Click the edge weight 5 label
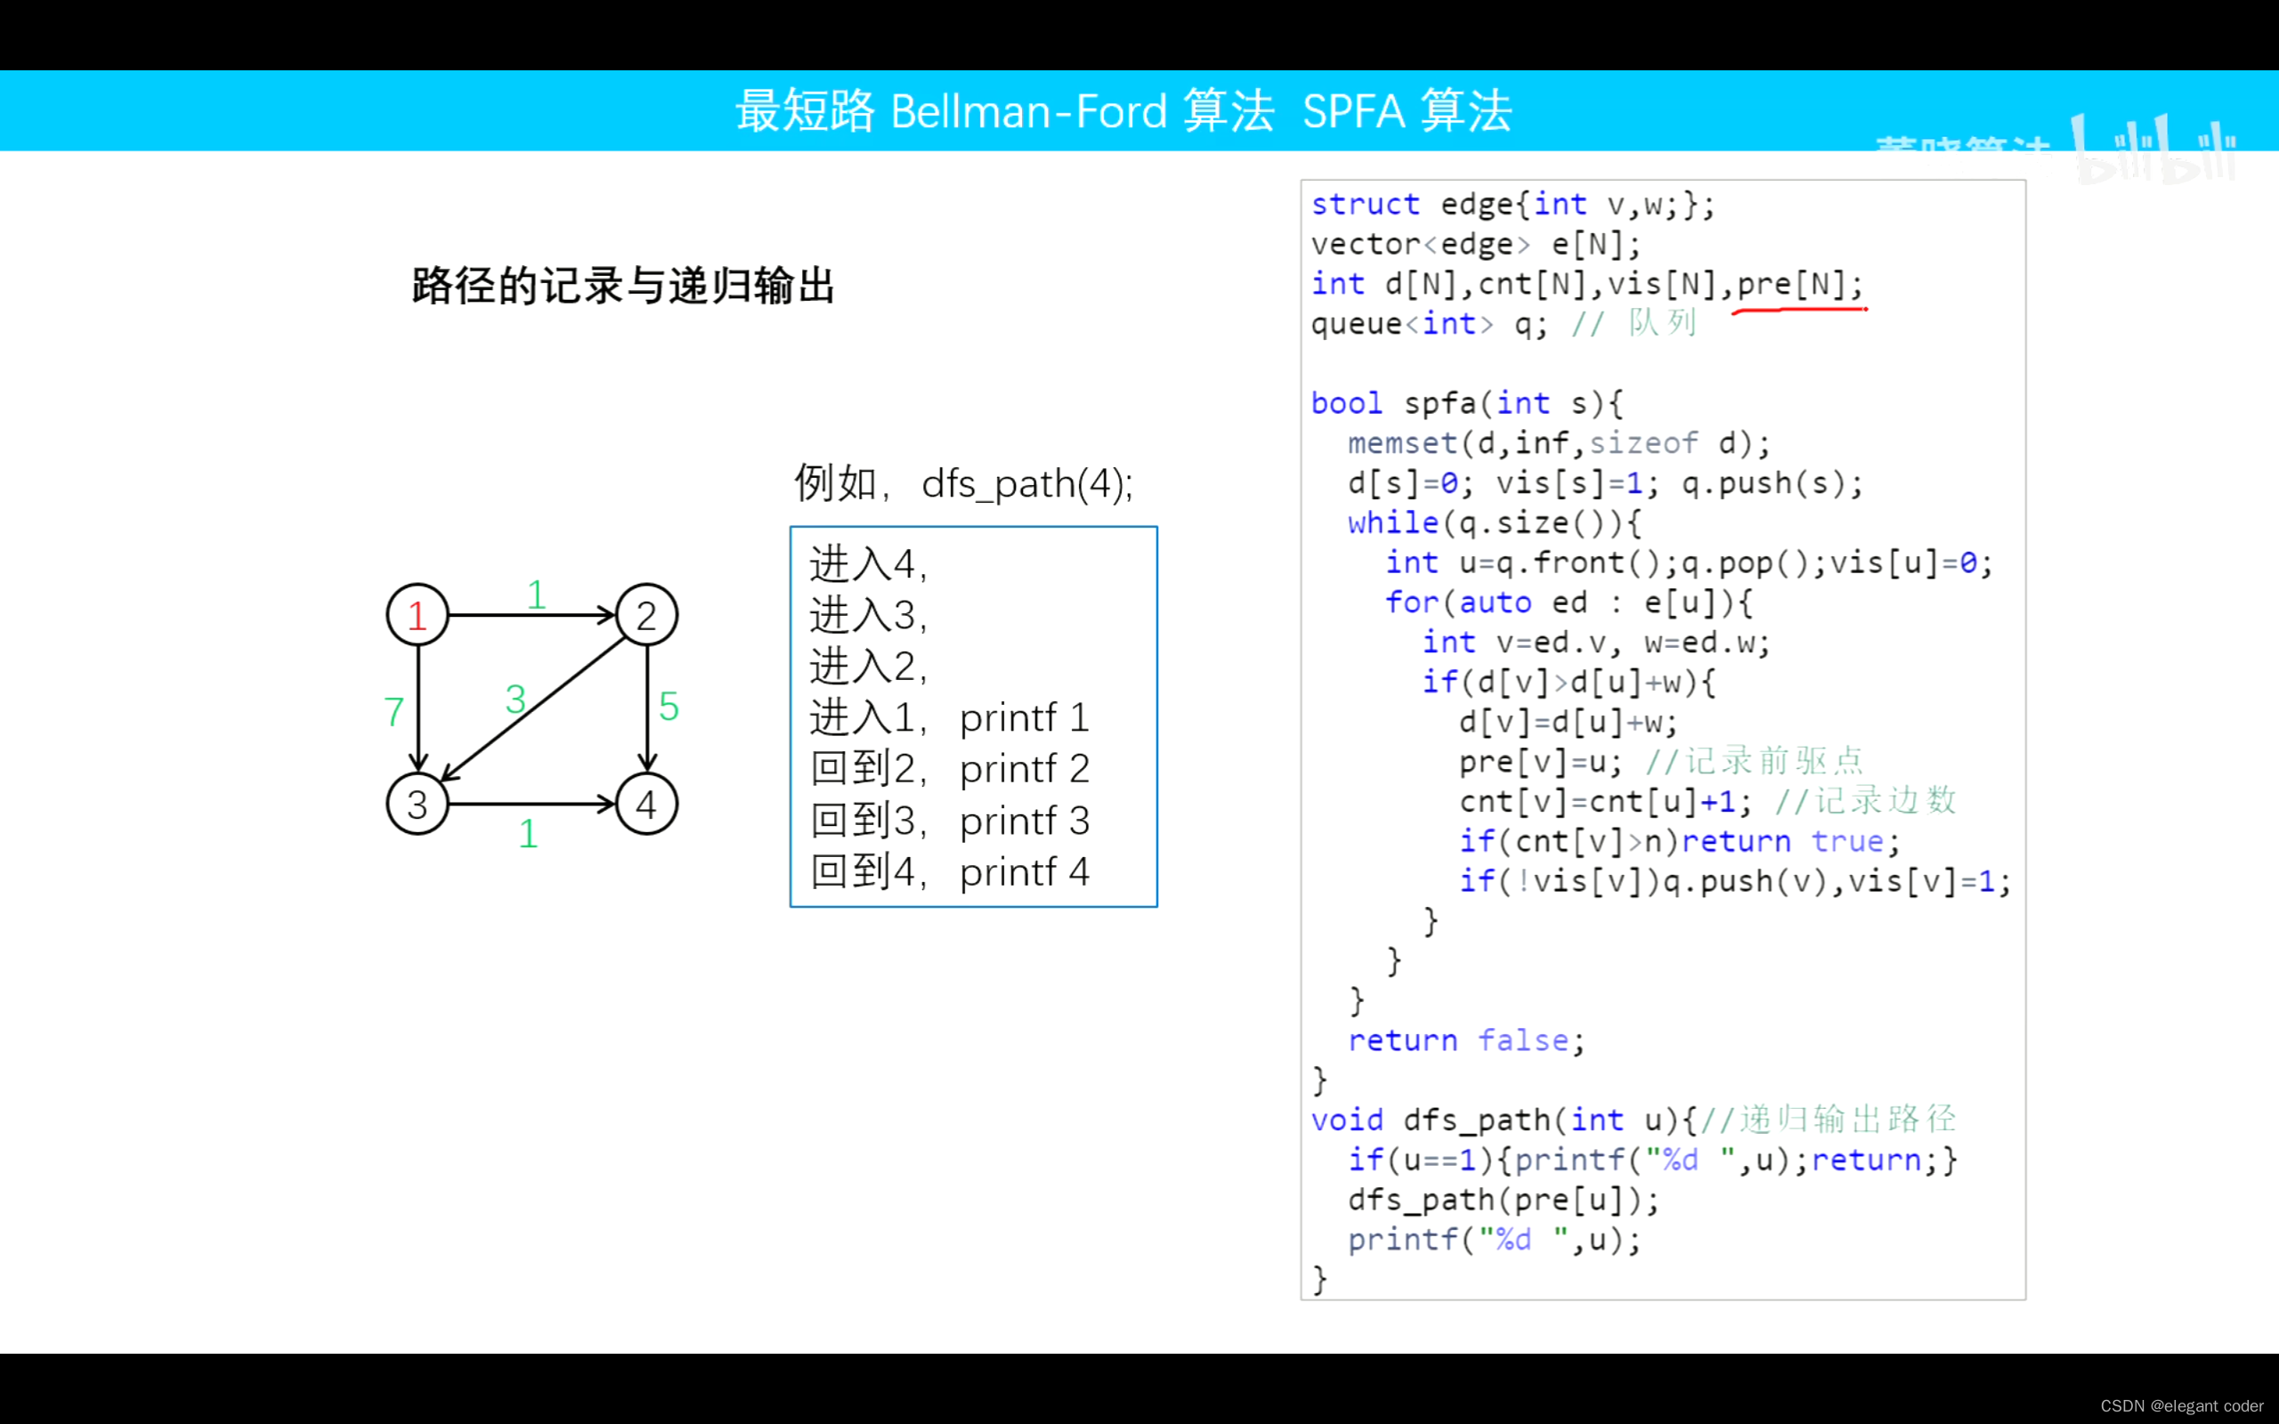 (x=669, y=708)
